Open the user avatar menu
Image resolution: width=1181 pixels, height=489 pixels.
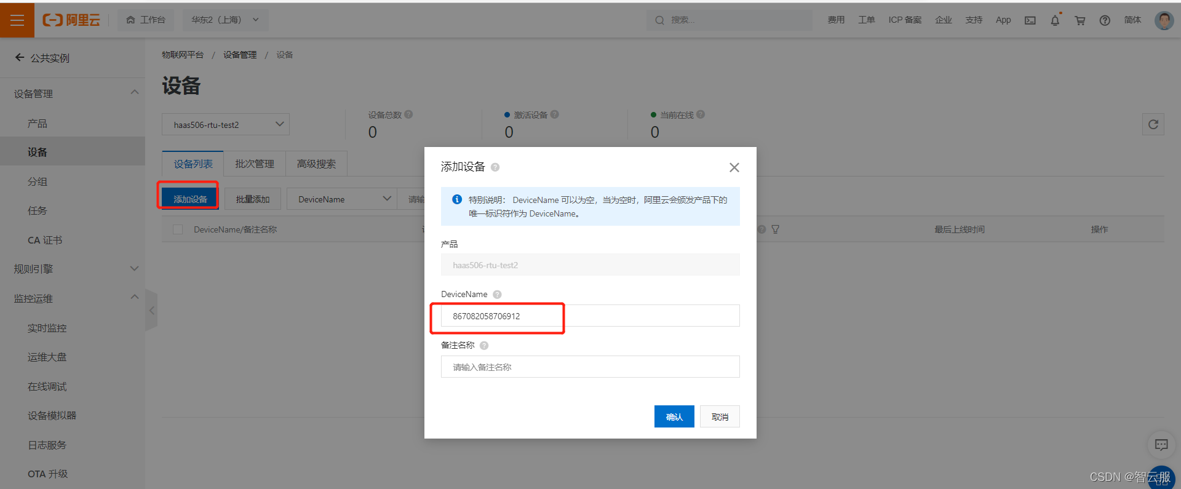coord(1164,20)
